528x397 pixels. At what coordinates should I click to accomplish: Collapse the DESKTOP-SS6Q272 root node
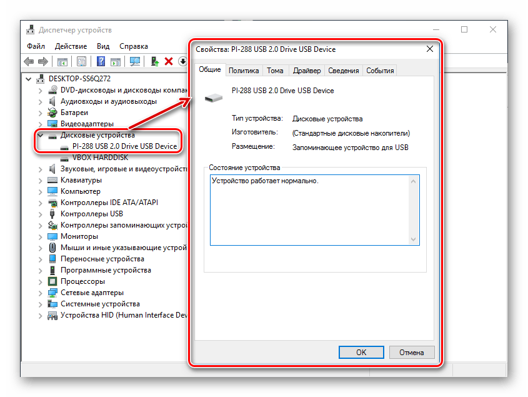(29, 79)
